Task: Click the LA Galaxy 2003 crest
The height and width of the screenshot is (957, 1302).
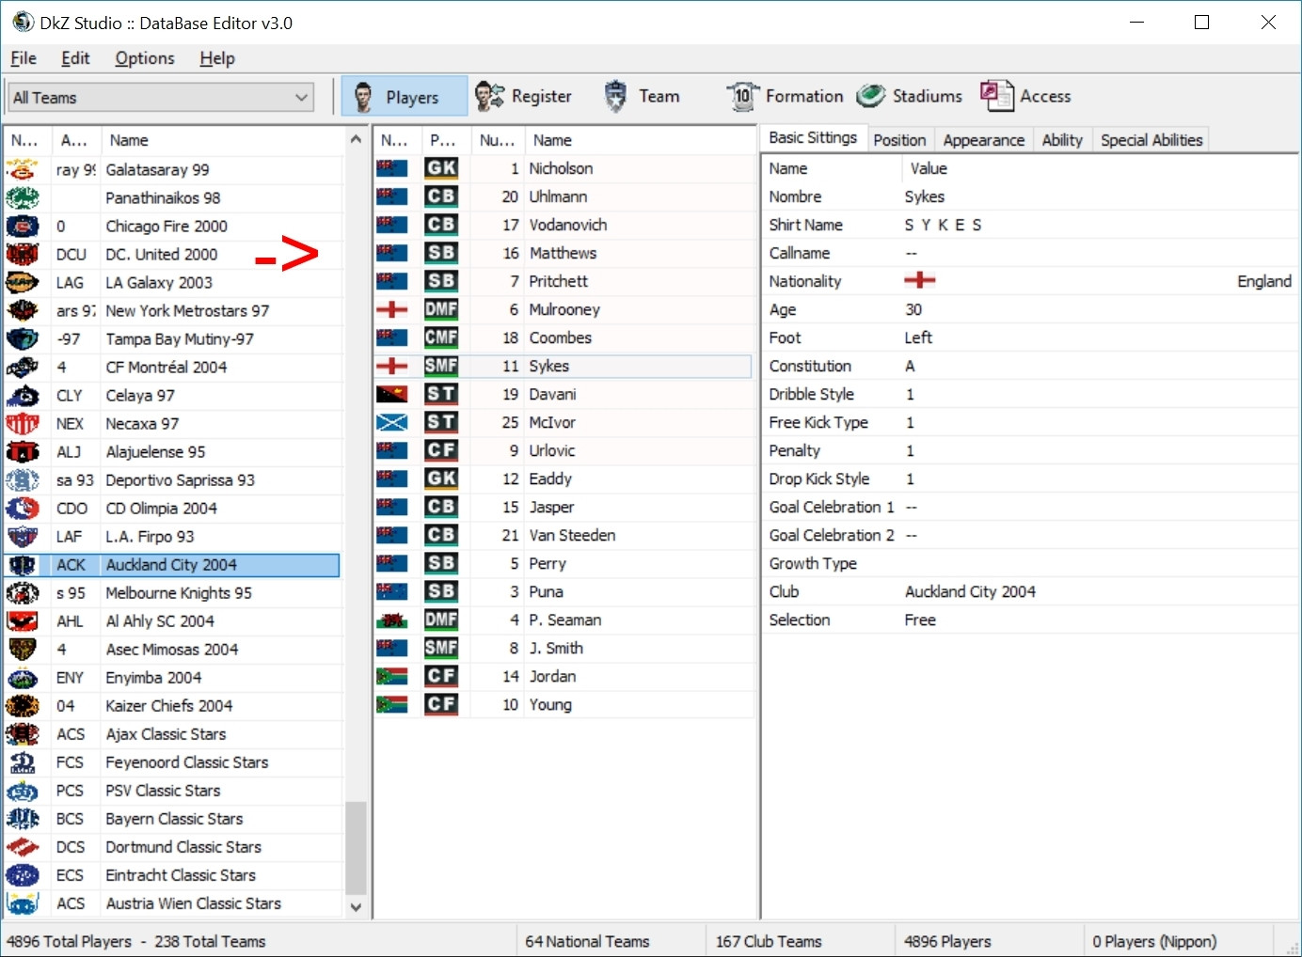Action: [x=23, y=283]
